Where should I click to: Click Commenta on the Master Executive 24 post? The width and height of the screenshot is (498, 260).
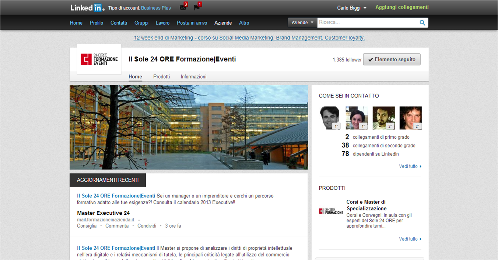[x=117, y=226]
